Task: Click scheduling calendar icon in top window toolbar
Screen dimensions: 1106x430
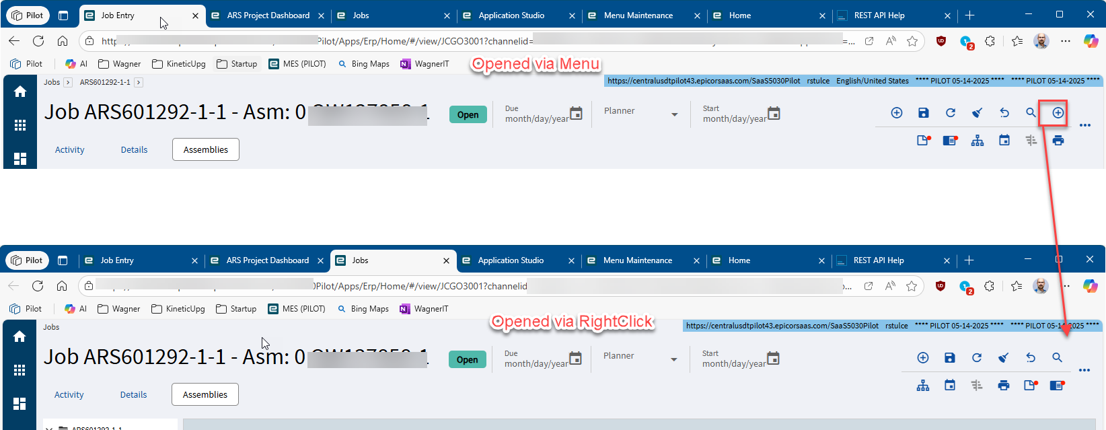Action: pyautogui.click(x=1004, y=141)
